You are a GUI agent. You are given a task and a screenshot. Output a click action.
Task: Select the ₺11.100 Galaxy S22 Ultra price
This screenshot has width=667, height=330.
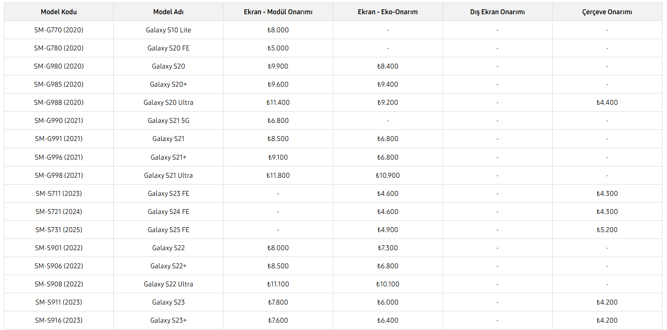(x=278, y=284)
